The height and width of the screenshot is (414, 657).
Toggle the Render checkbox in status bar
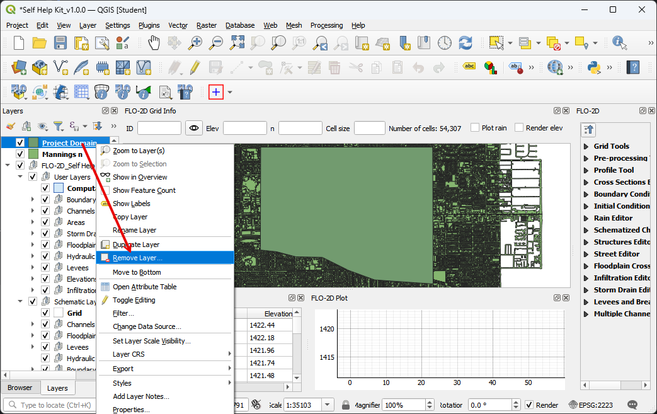[529, 405]
